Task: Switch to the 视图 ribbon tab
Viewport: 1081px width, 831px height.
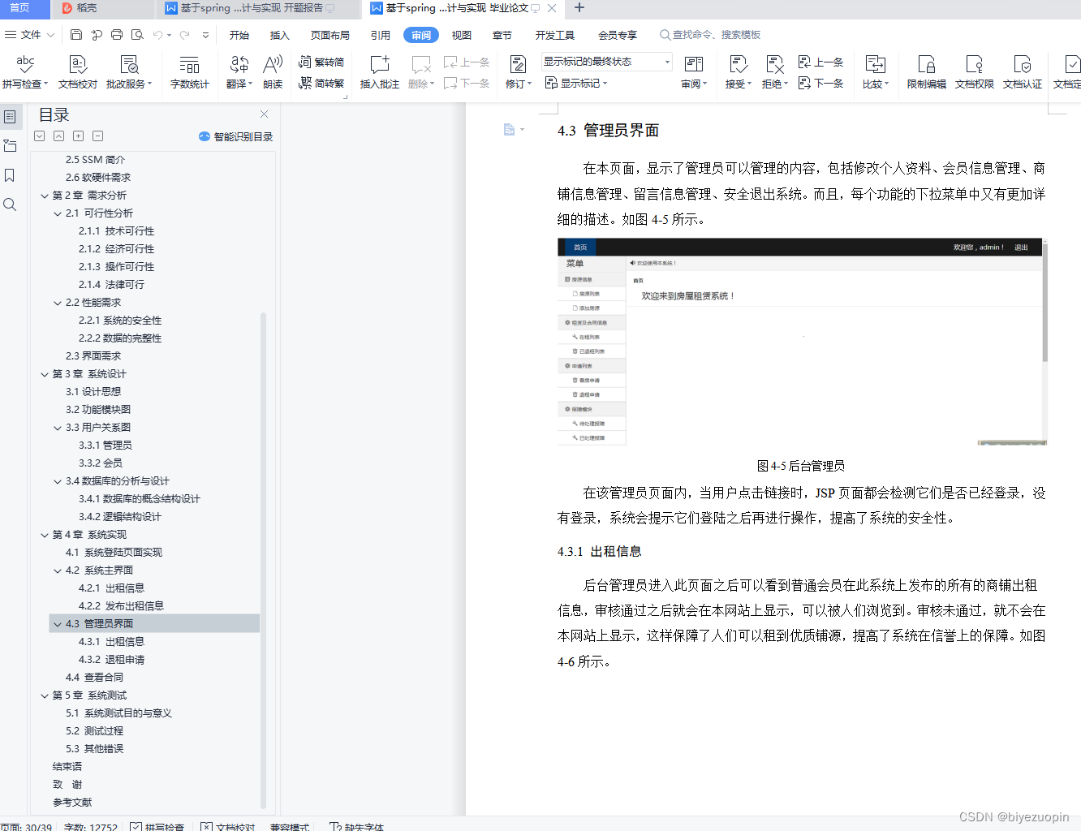Action: click(461, 34)
